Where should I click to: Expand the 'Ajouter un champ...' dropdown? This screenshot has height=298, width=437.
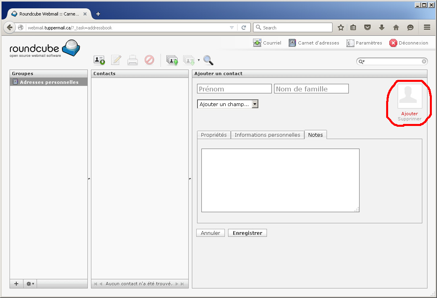(x=228, y=104)
